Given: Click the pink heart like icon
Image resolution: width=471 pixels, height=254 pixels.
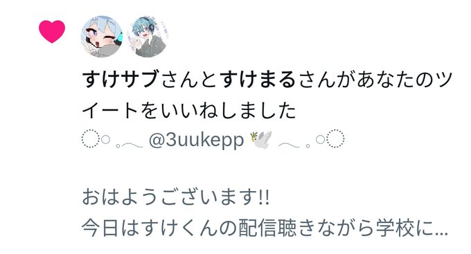Looking at the screenshot, I should (52, 31).
